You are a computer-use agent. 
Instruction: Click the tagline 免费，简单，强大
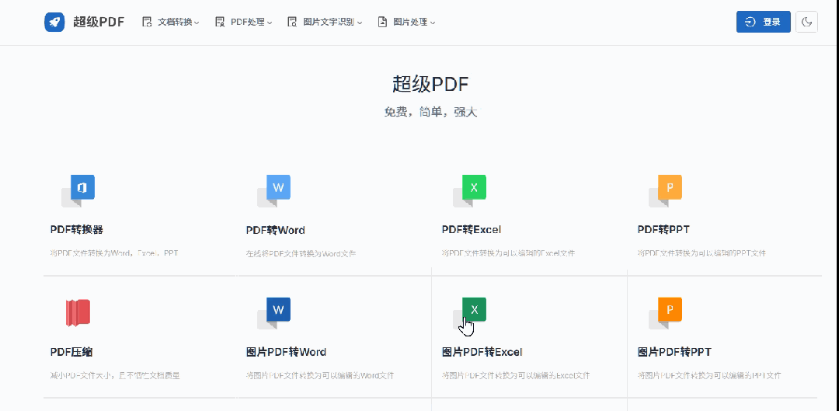pyautogui.click(x=430, y=113)
